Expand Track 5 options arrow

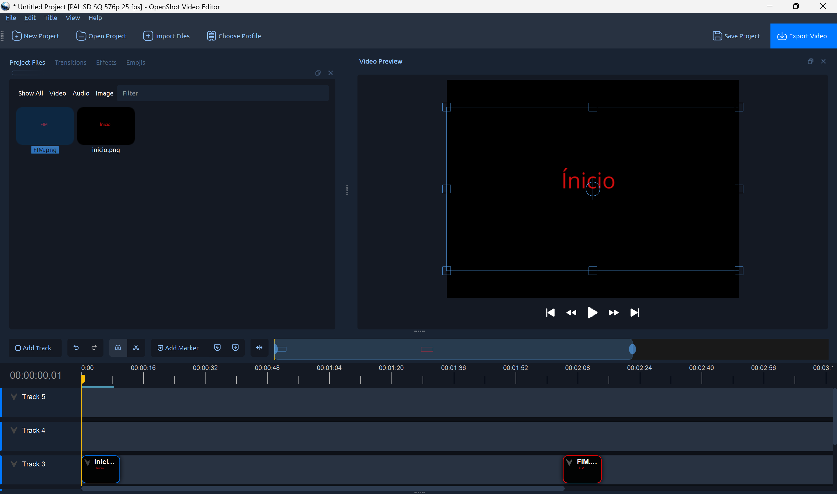(x=14, y=396)
